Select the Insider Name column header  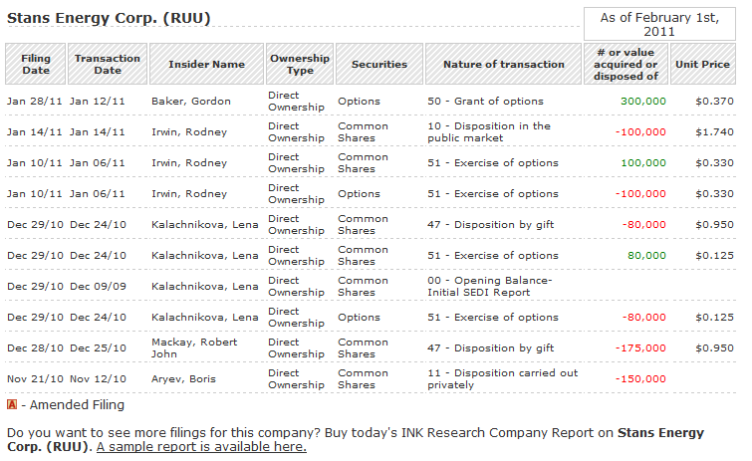[x=206, y=64]
